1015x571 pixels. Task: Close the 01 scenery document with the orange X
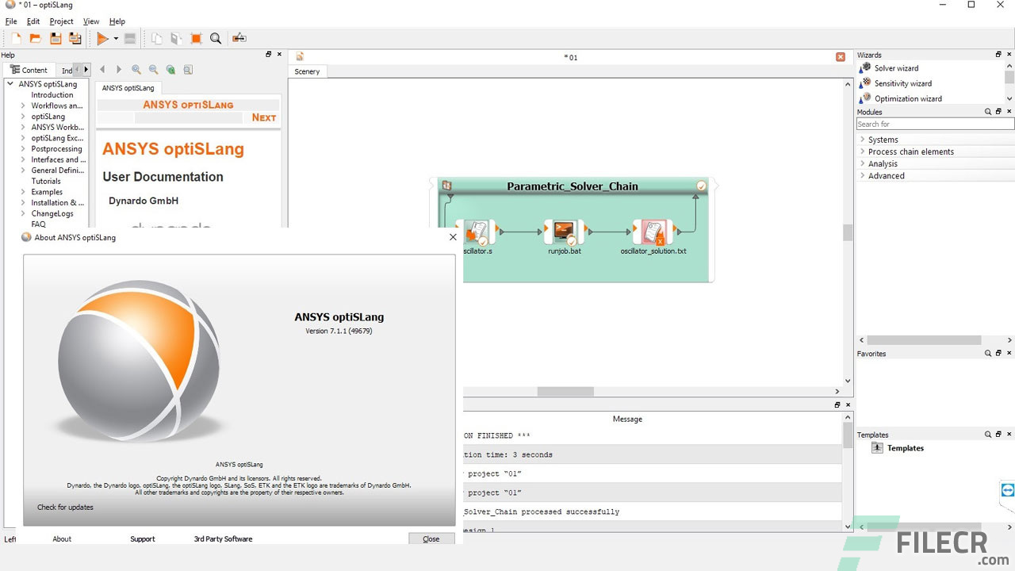[x=841, y=57]
